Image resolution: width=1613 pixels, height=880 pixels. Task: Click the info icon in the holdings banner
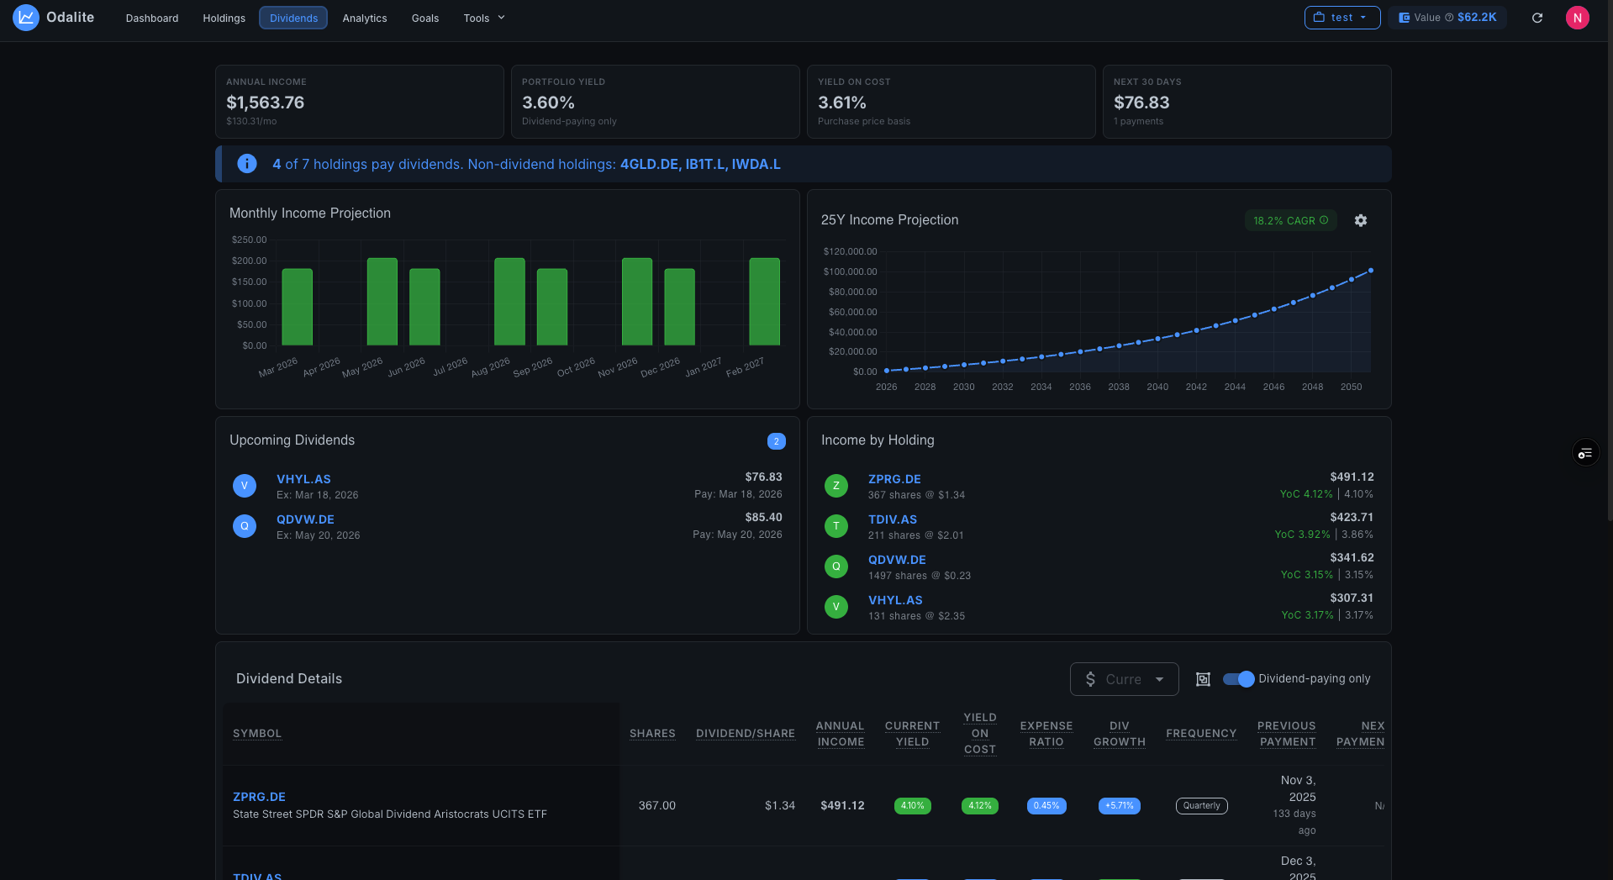tap(247, 164)
